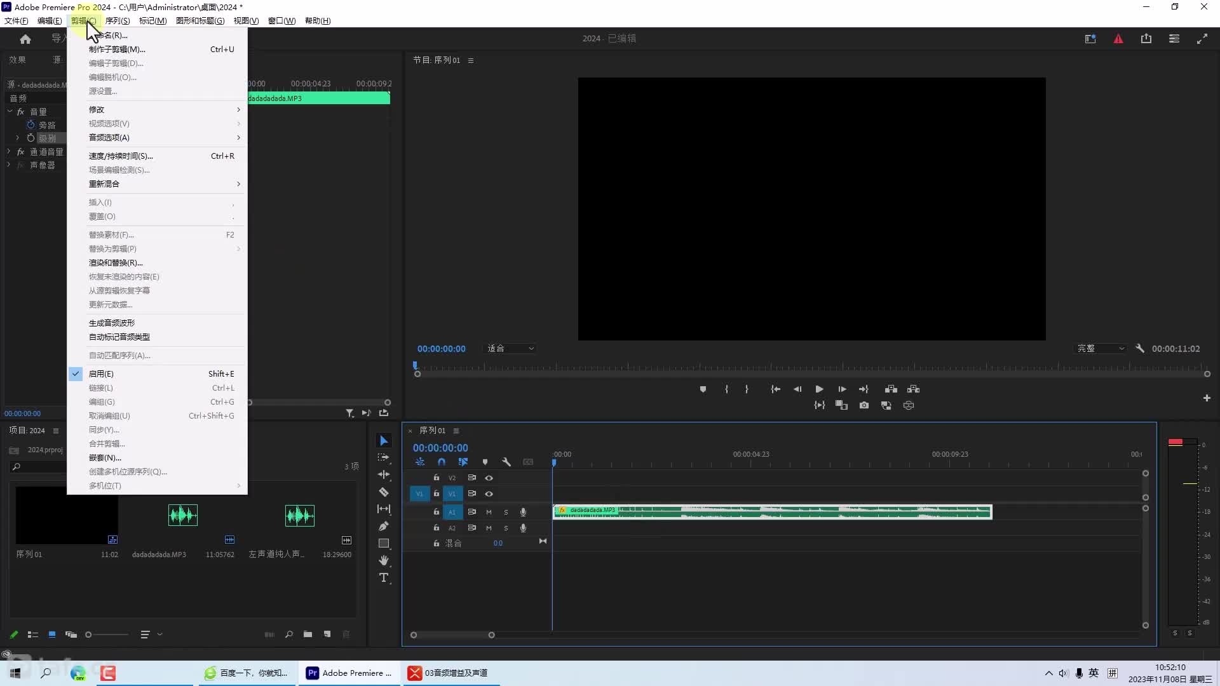Select the Track Select Forward tool
Screen dimensions: 1220x686
coord(384,457)
